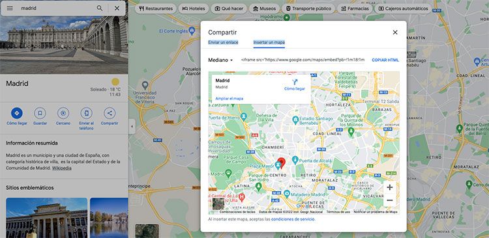The height and width of the screenshot is (238, 489).
Task: Select the Restaurantes category chip
Action: pyautogui.click(x=156, y=8)
